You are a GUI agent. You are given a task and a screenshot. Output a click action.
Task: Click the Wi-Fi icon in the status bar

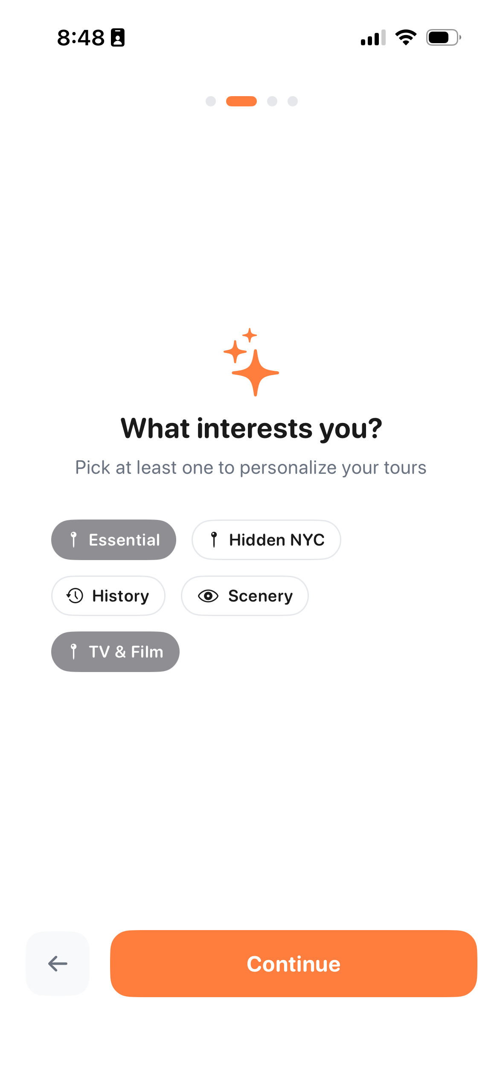pyautogui.click(x=405, y=38)
